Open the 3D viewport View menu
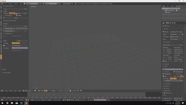186x105 pixels. coord(6,91)
